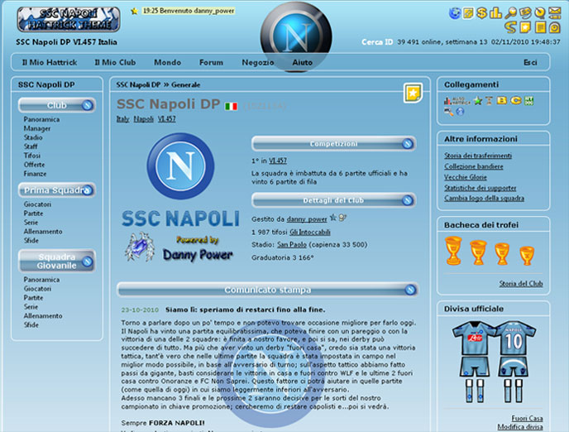Viewport: 569px width, 432px height.
Task: Click the SSC Napoli club logo image
Action: pos(180,166)
